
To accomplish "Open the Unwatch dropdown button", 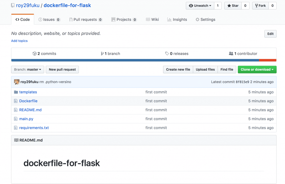I will (200, 6).
